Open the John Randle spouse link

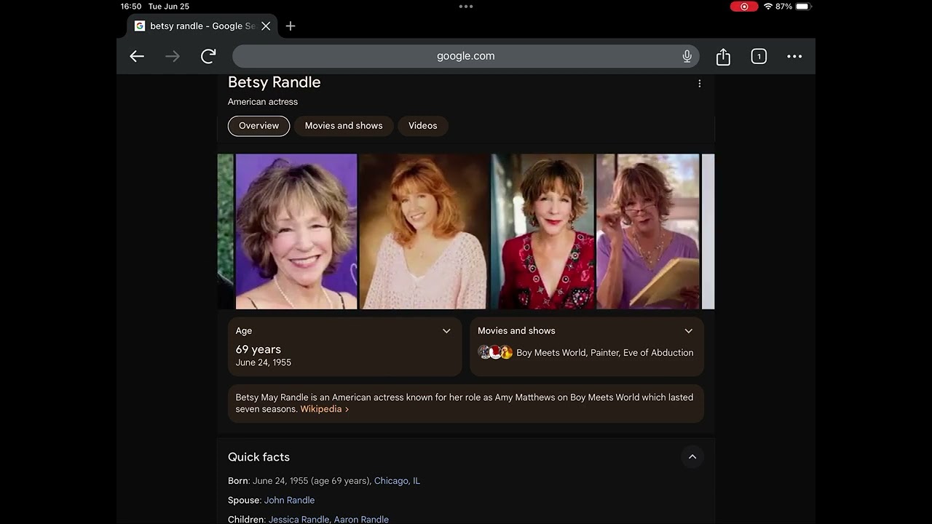pos(289,501)
